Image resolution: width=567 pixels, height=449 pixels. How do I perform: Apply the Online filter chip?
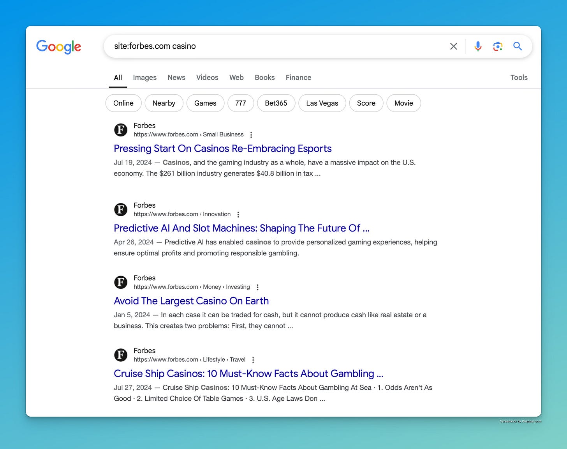[123, 103]
